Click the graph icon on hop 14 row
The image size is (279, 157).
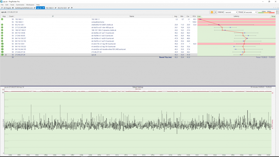click(6, 55)
